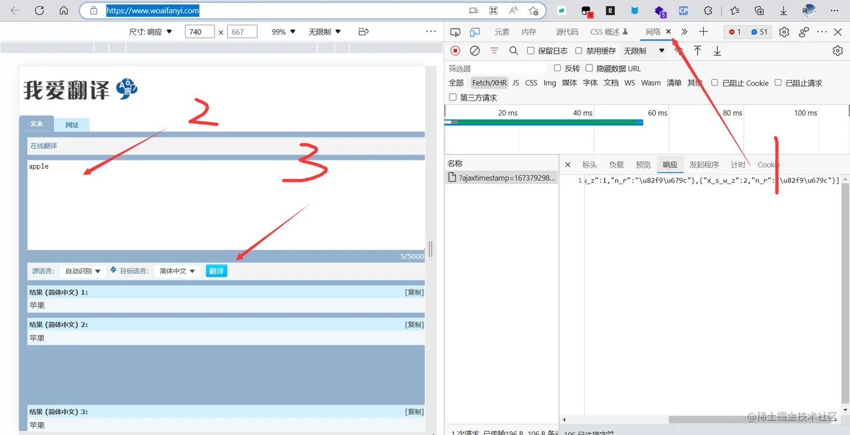Add page to favorites star icon
The image size is (850, 435).
(x=533, y=10)
